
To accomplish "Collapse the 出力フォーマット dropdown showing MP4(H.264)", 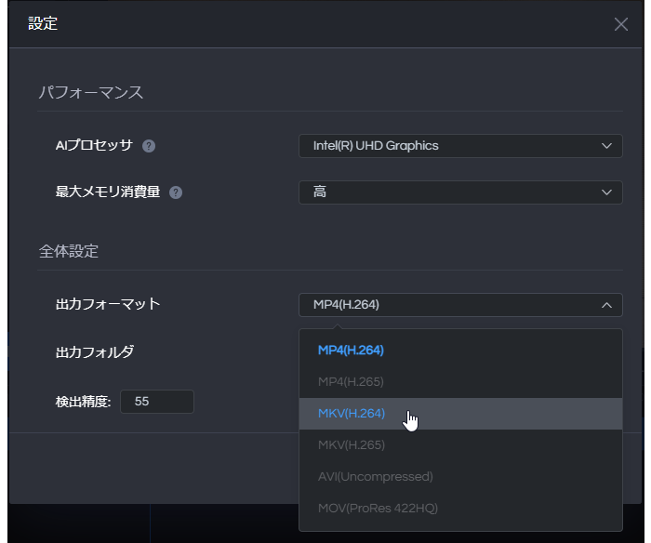I will tap(460, 305).
